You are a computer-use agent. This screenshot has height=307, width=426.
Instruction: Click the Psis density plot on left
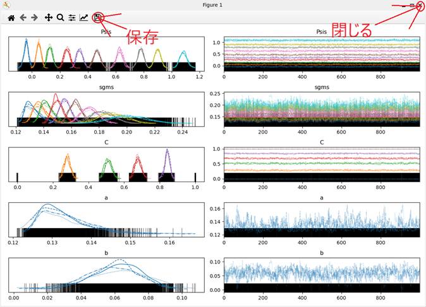pos(106,54)
